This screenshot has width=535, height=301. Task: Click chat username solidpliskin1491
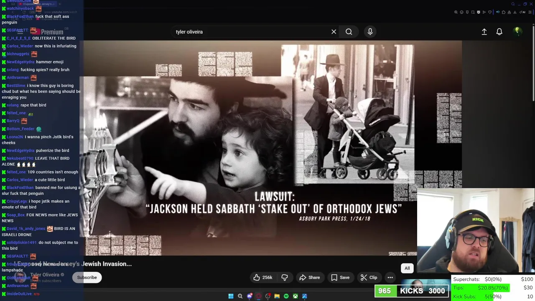click(x=22, y=243)
